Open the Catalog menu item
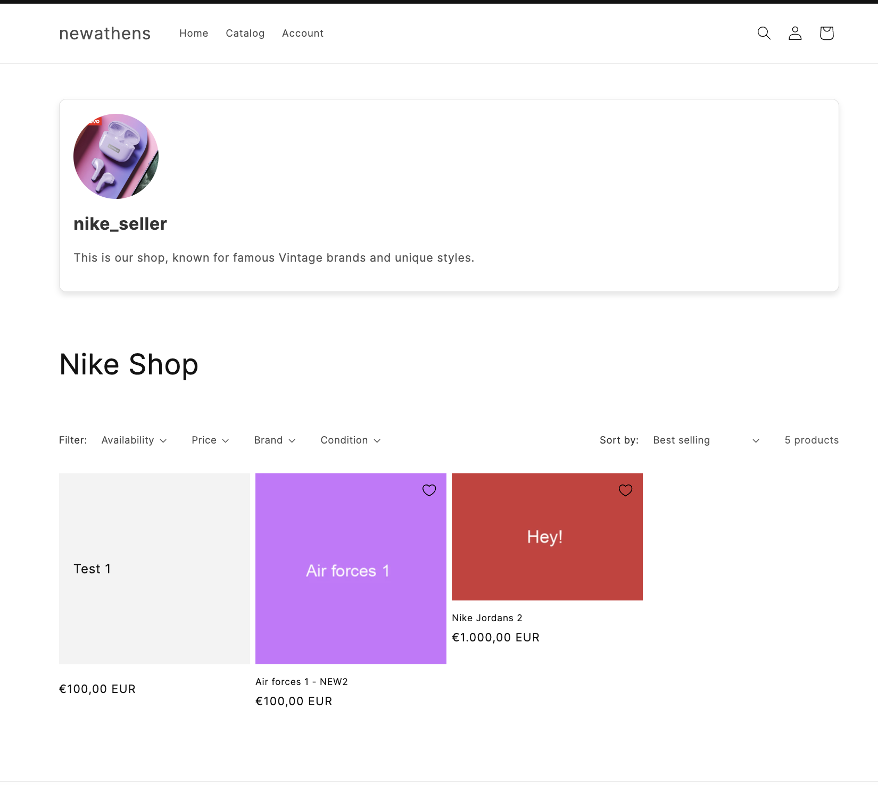Image resolution: width=878 pixels, height=785 pixels. [245, 33]
